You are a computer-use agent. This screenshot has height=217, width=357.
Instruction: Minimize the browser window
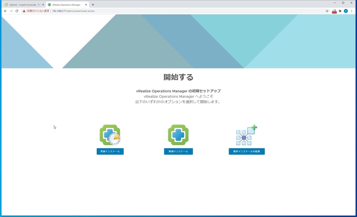335,3
